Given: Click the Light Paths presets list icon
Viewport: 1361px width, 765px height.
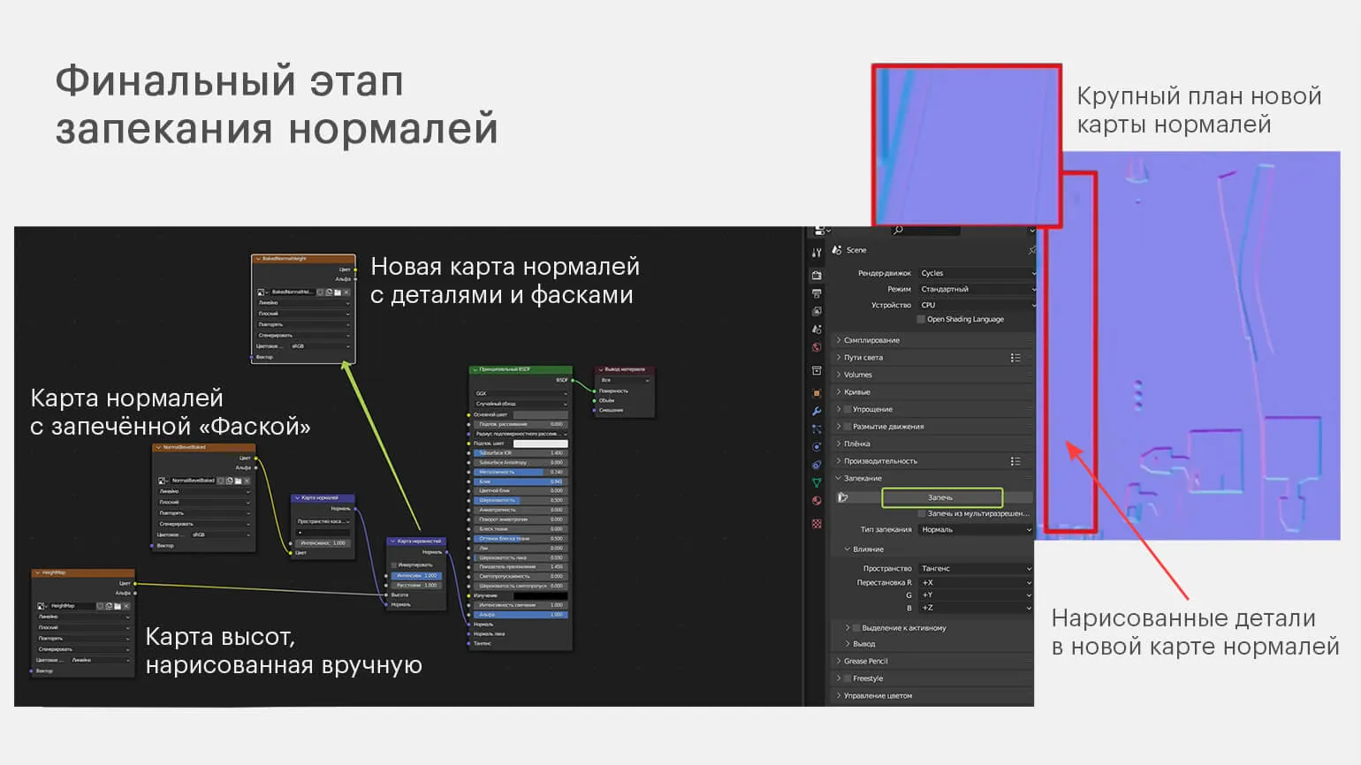Looking at the screenshot, I should (1015, 358).
